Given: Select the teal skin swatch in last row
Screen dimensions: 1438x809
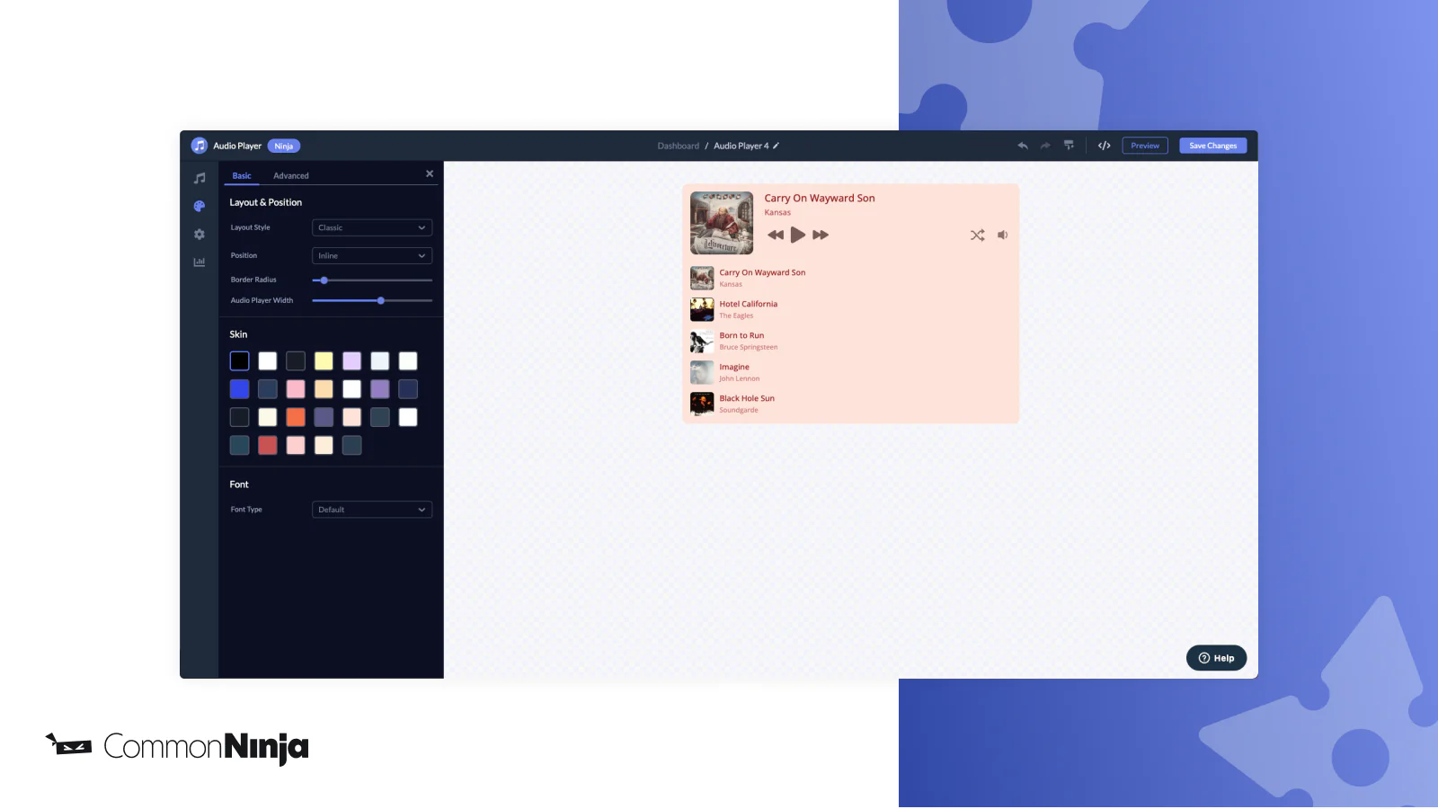Looking at the screenshot, I should click(240, 445).
